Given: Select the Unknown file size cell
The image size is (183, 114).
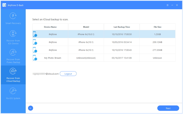Looking at the screenshot, I should [x=158, y=58].
